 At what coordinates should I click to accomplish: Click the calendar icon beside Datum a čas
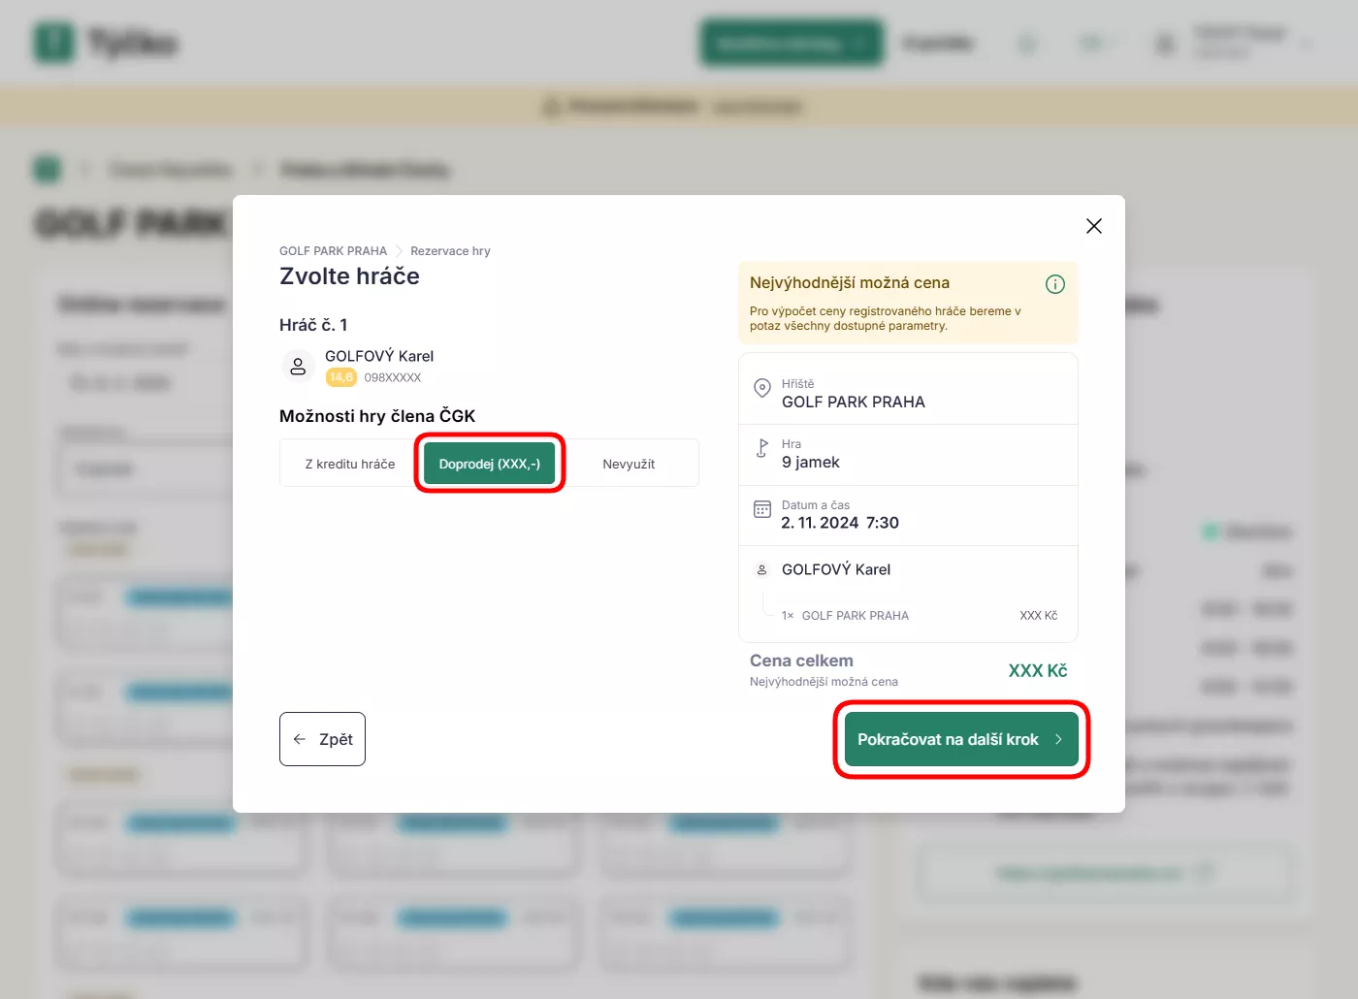762,509
